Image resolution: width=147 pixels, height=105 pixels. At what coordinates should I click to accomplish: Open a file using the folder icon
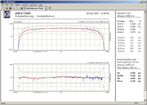tap(7, 8)
